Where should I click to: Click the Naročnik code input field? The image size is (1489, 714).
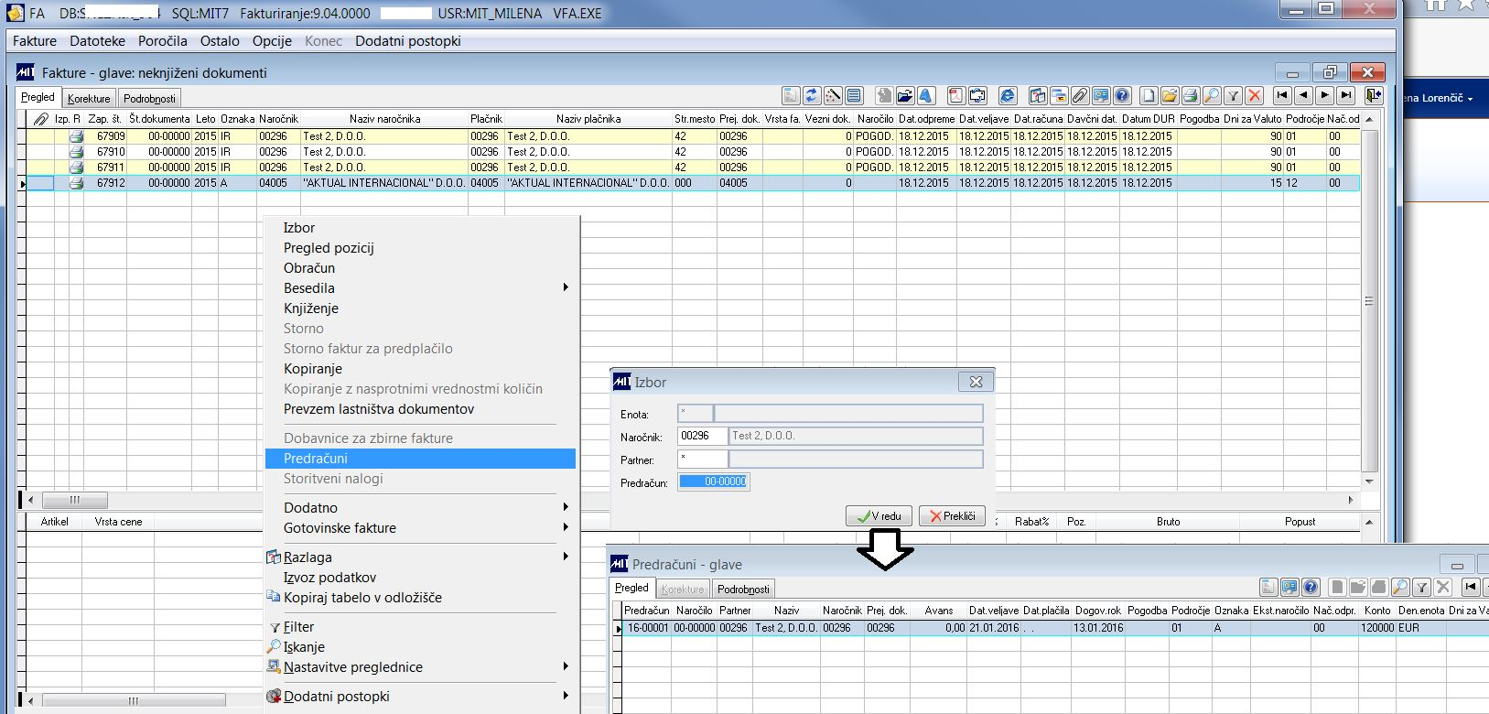(702, 437)
